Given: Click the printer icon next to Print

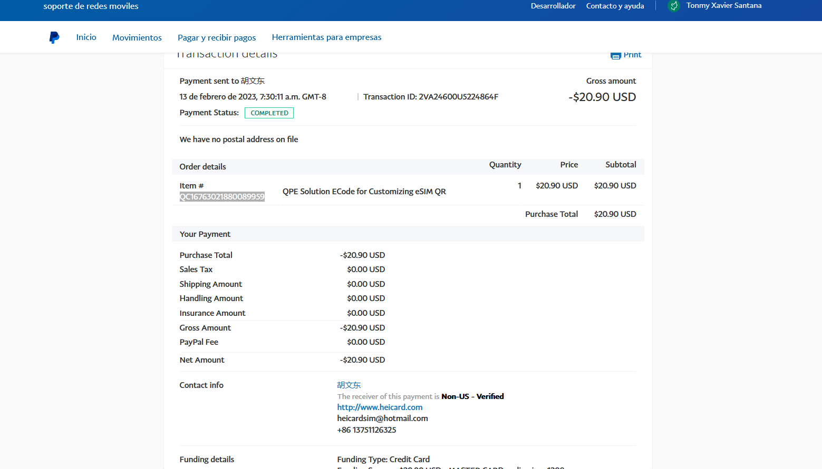Looking at the screenshot, I should [x=615, y=55].
